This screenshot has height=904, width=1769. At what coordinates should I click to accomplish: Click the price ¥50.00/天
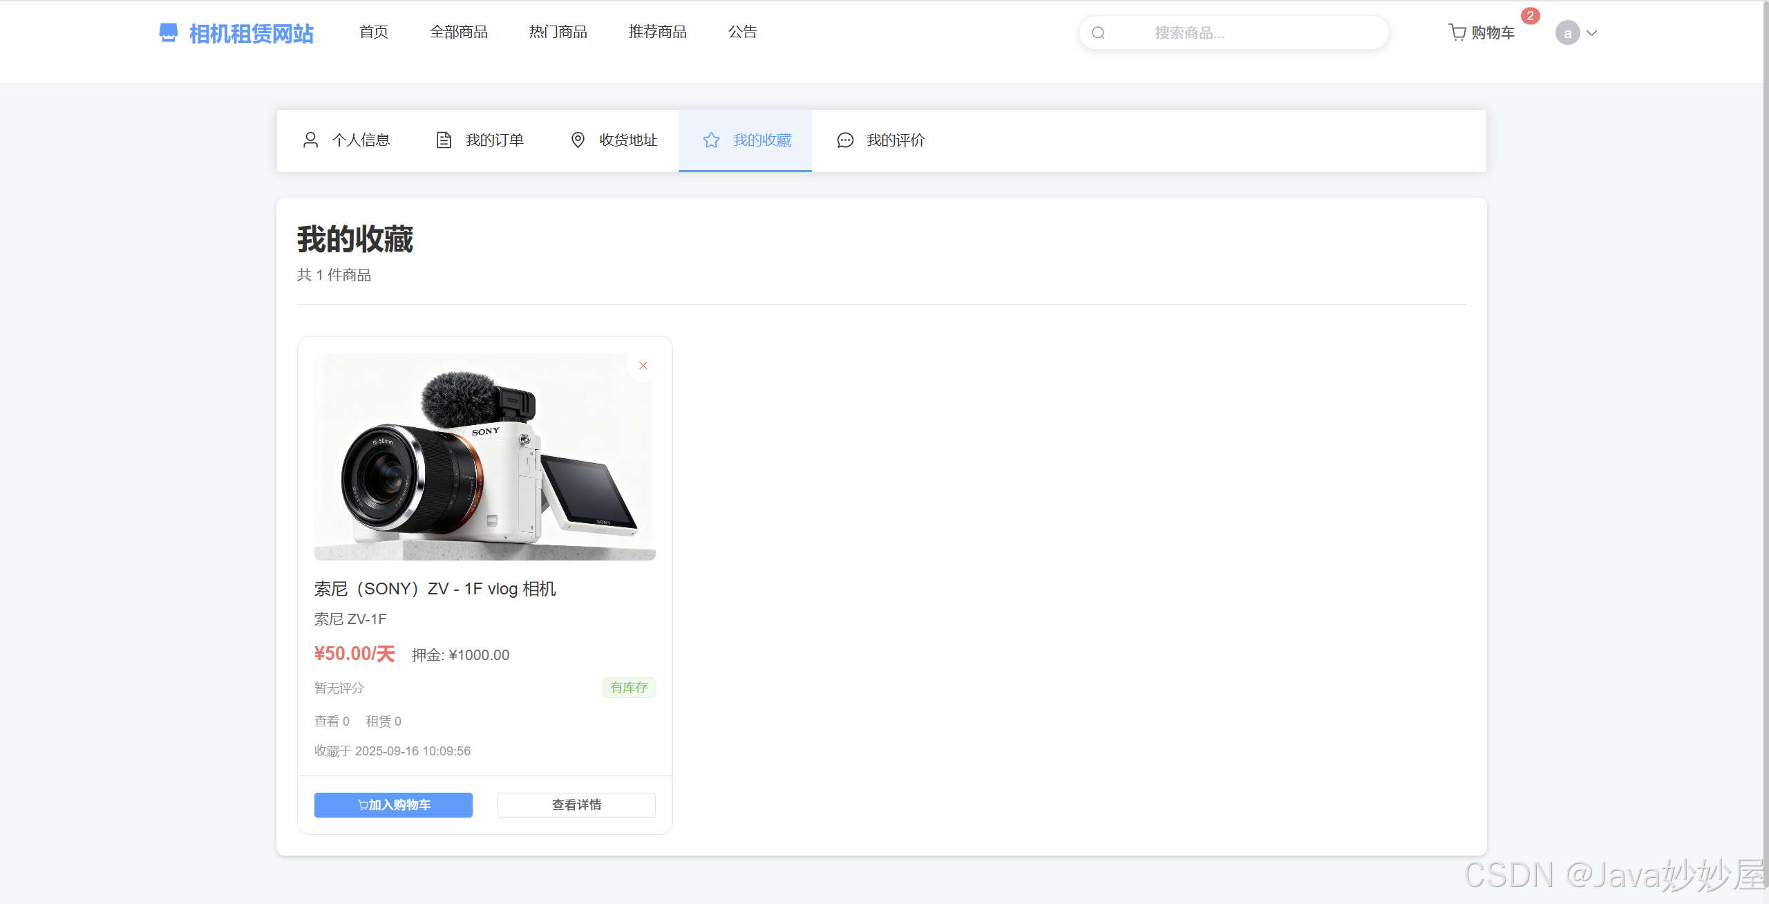click(354, 654)
